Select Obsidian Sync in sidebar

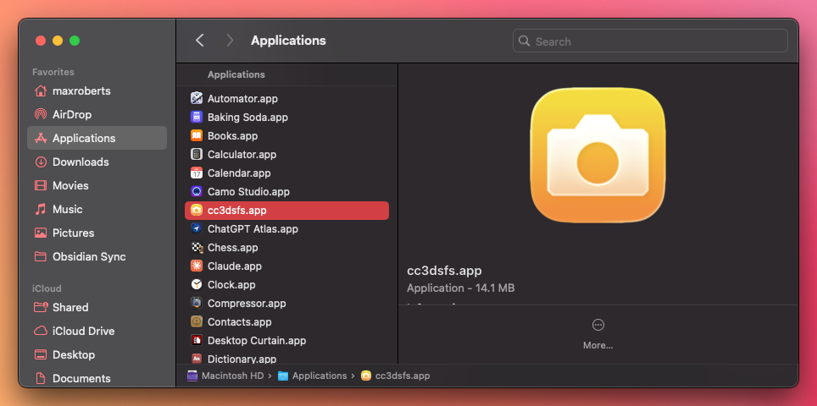tap(88, 256)
